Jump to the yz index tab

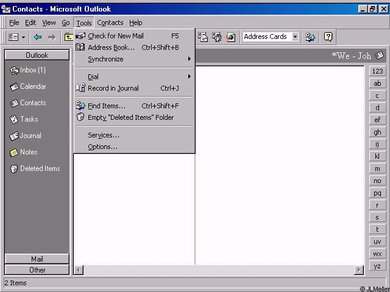(377, 266)
